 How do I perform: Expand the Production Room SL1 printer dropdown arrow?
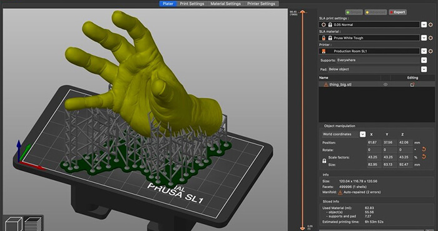[x=424, y=51]
